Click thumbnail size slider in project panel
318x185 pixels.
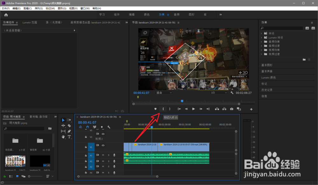[29, 176]
